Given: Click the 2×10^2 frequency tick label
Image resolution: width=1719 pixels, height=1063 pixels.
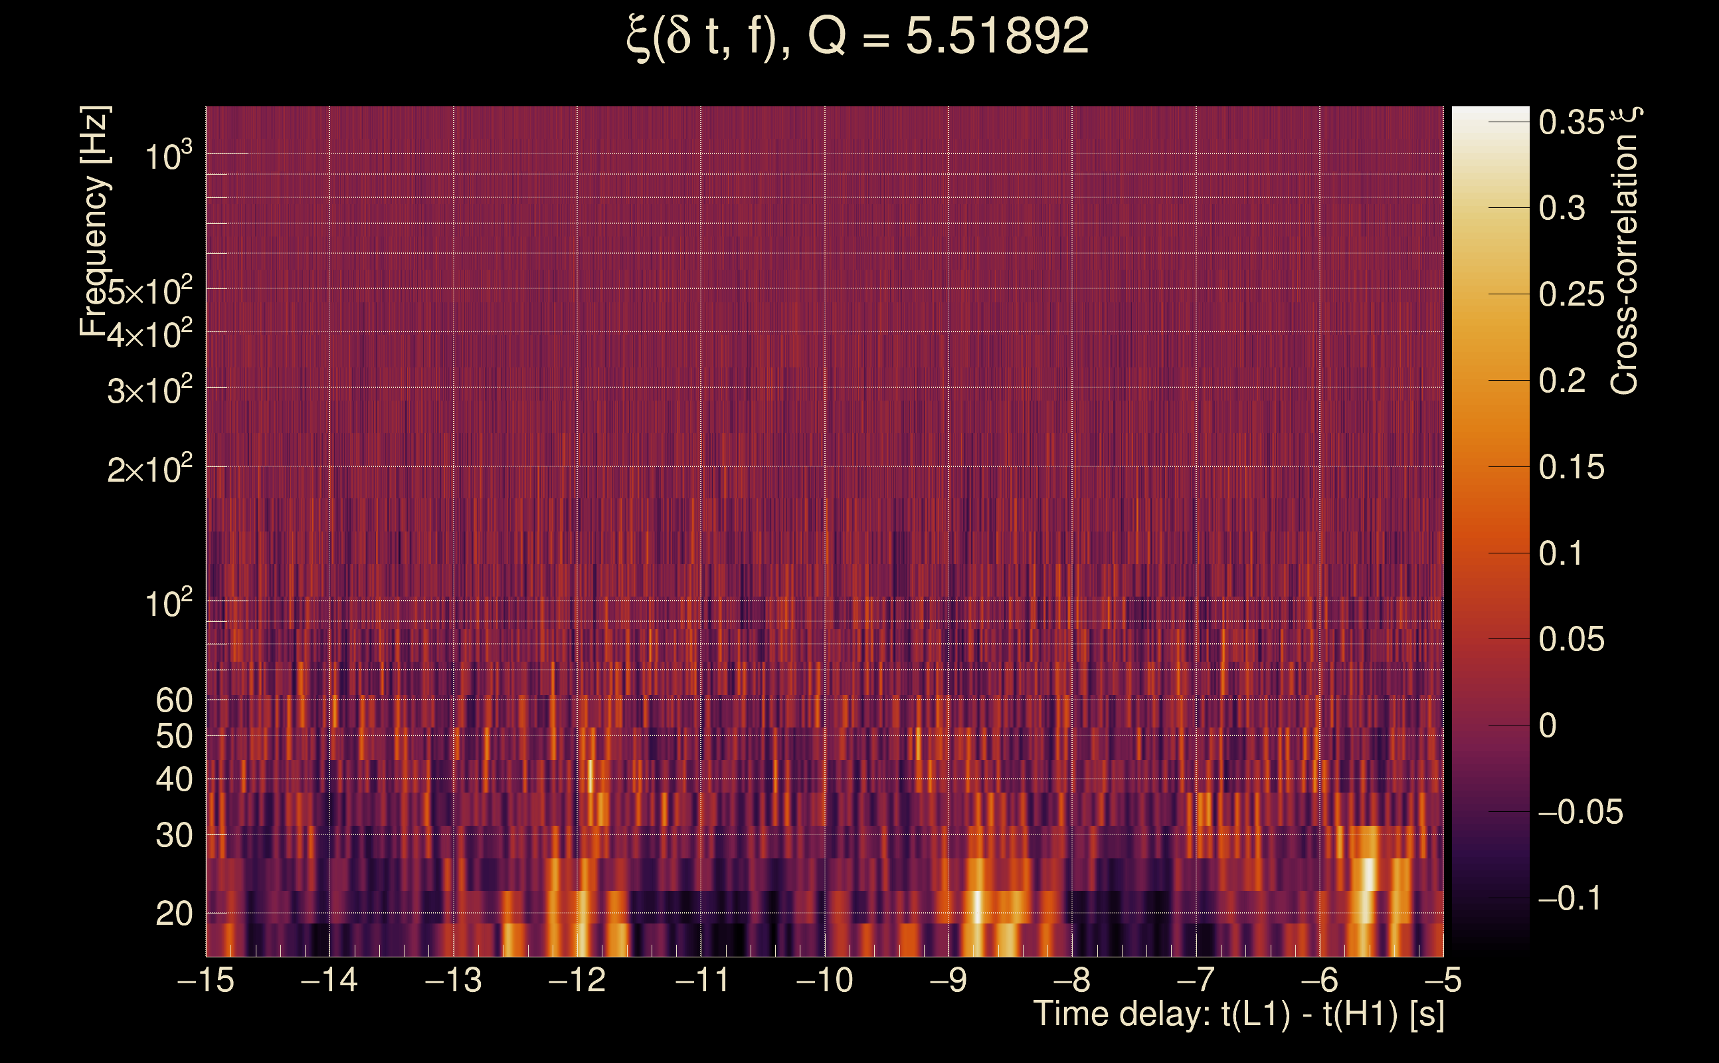Looking at the screenshot, I should [x=149, y=469].
